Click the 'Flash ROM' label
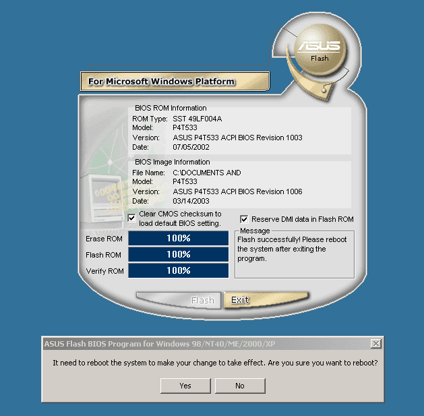424x416 pixels. (x=103, y=255)
